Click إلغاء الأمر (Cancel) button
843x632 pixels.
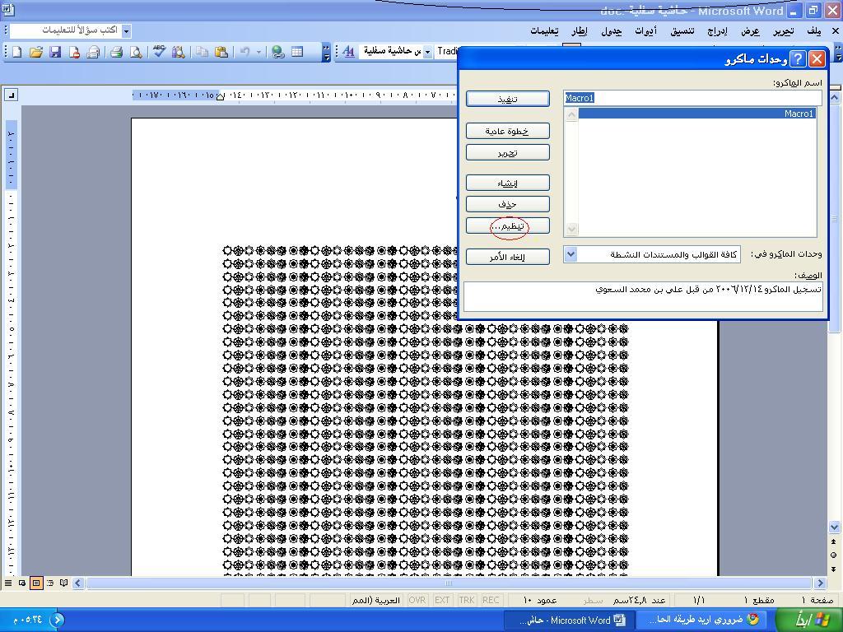point(507,257)
